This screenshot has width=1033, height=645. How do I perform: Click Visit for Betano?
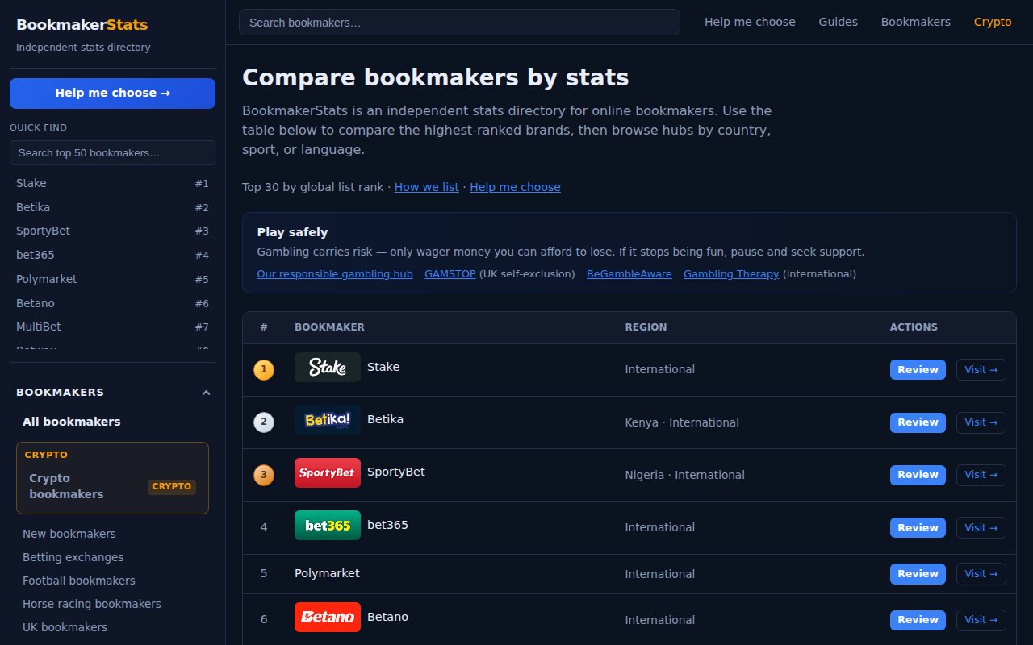coord(981,620)
